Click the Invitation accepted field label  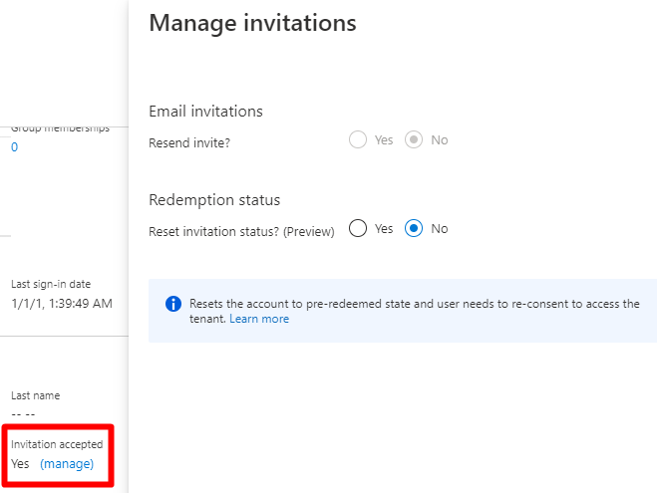(57, 444)
